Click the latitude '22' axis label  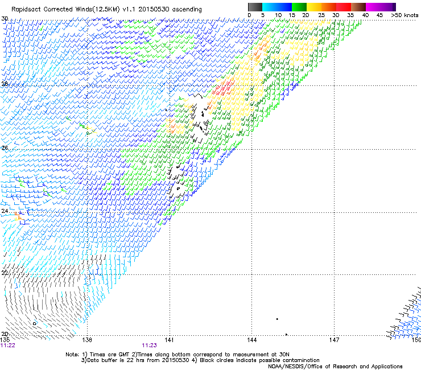click(5, 273)
